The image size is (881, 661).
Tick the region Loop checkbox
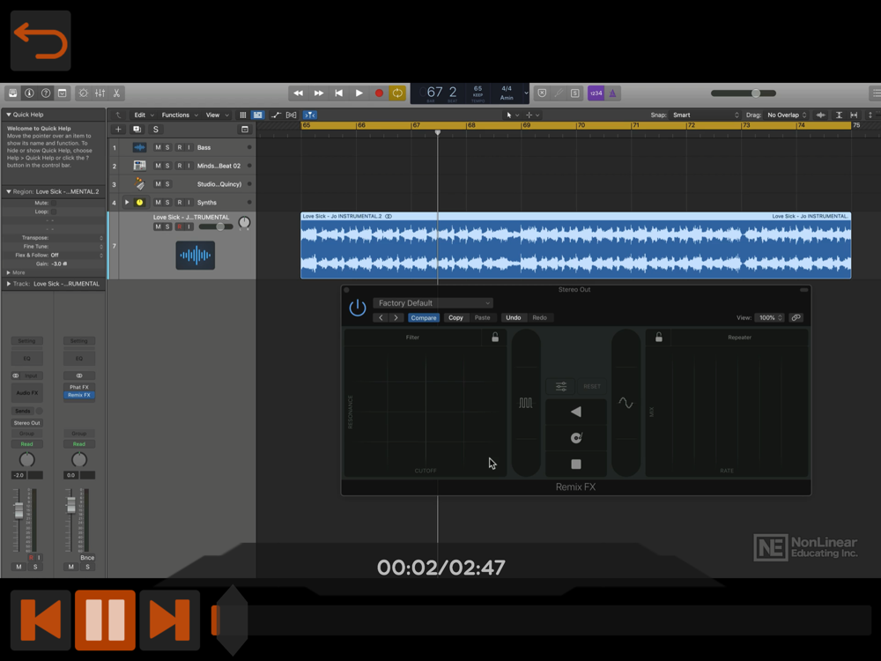coord(54,212)
